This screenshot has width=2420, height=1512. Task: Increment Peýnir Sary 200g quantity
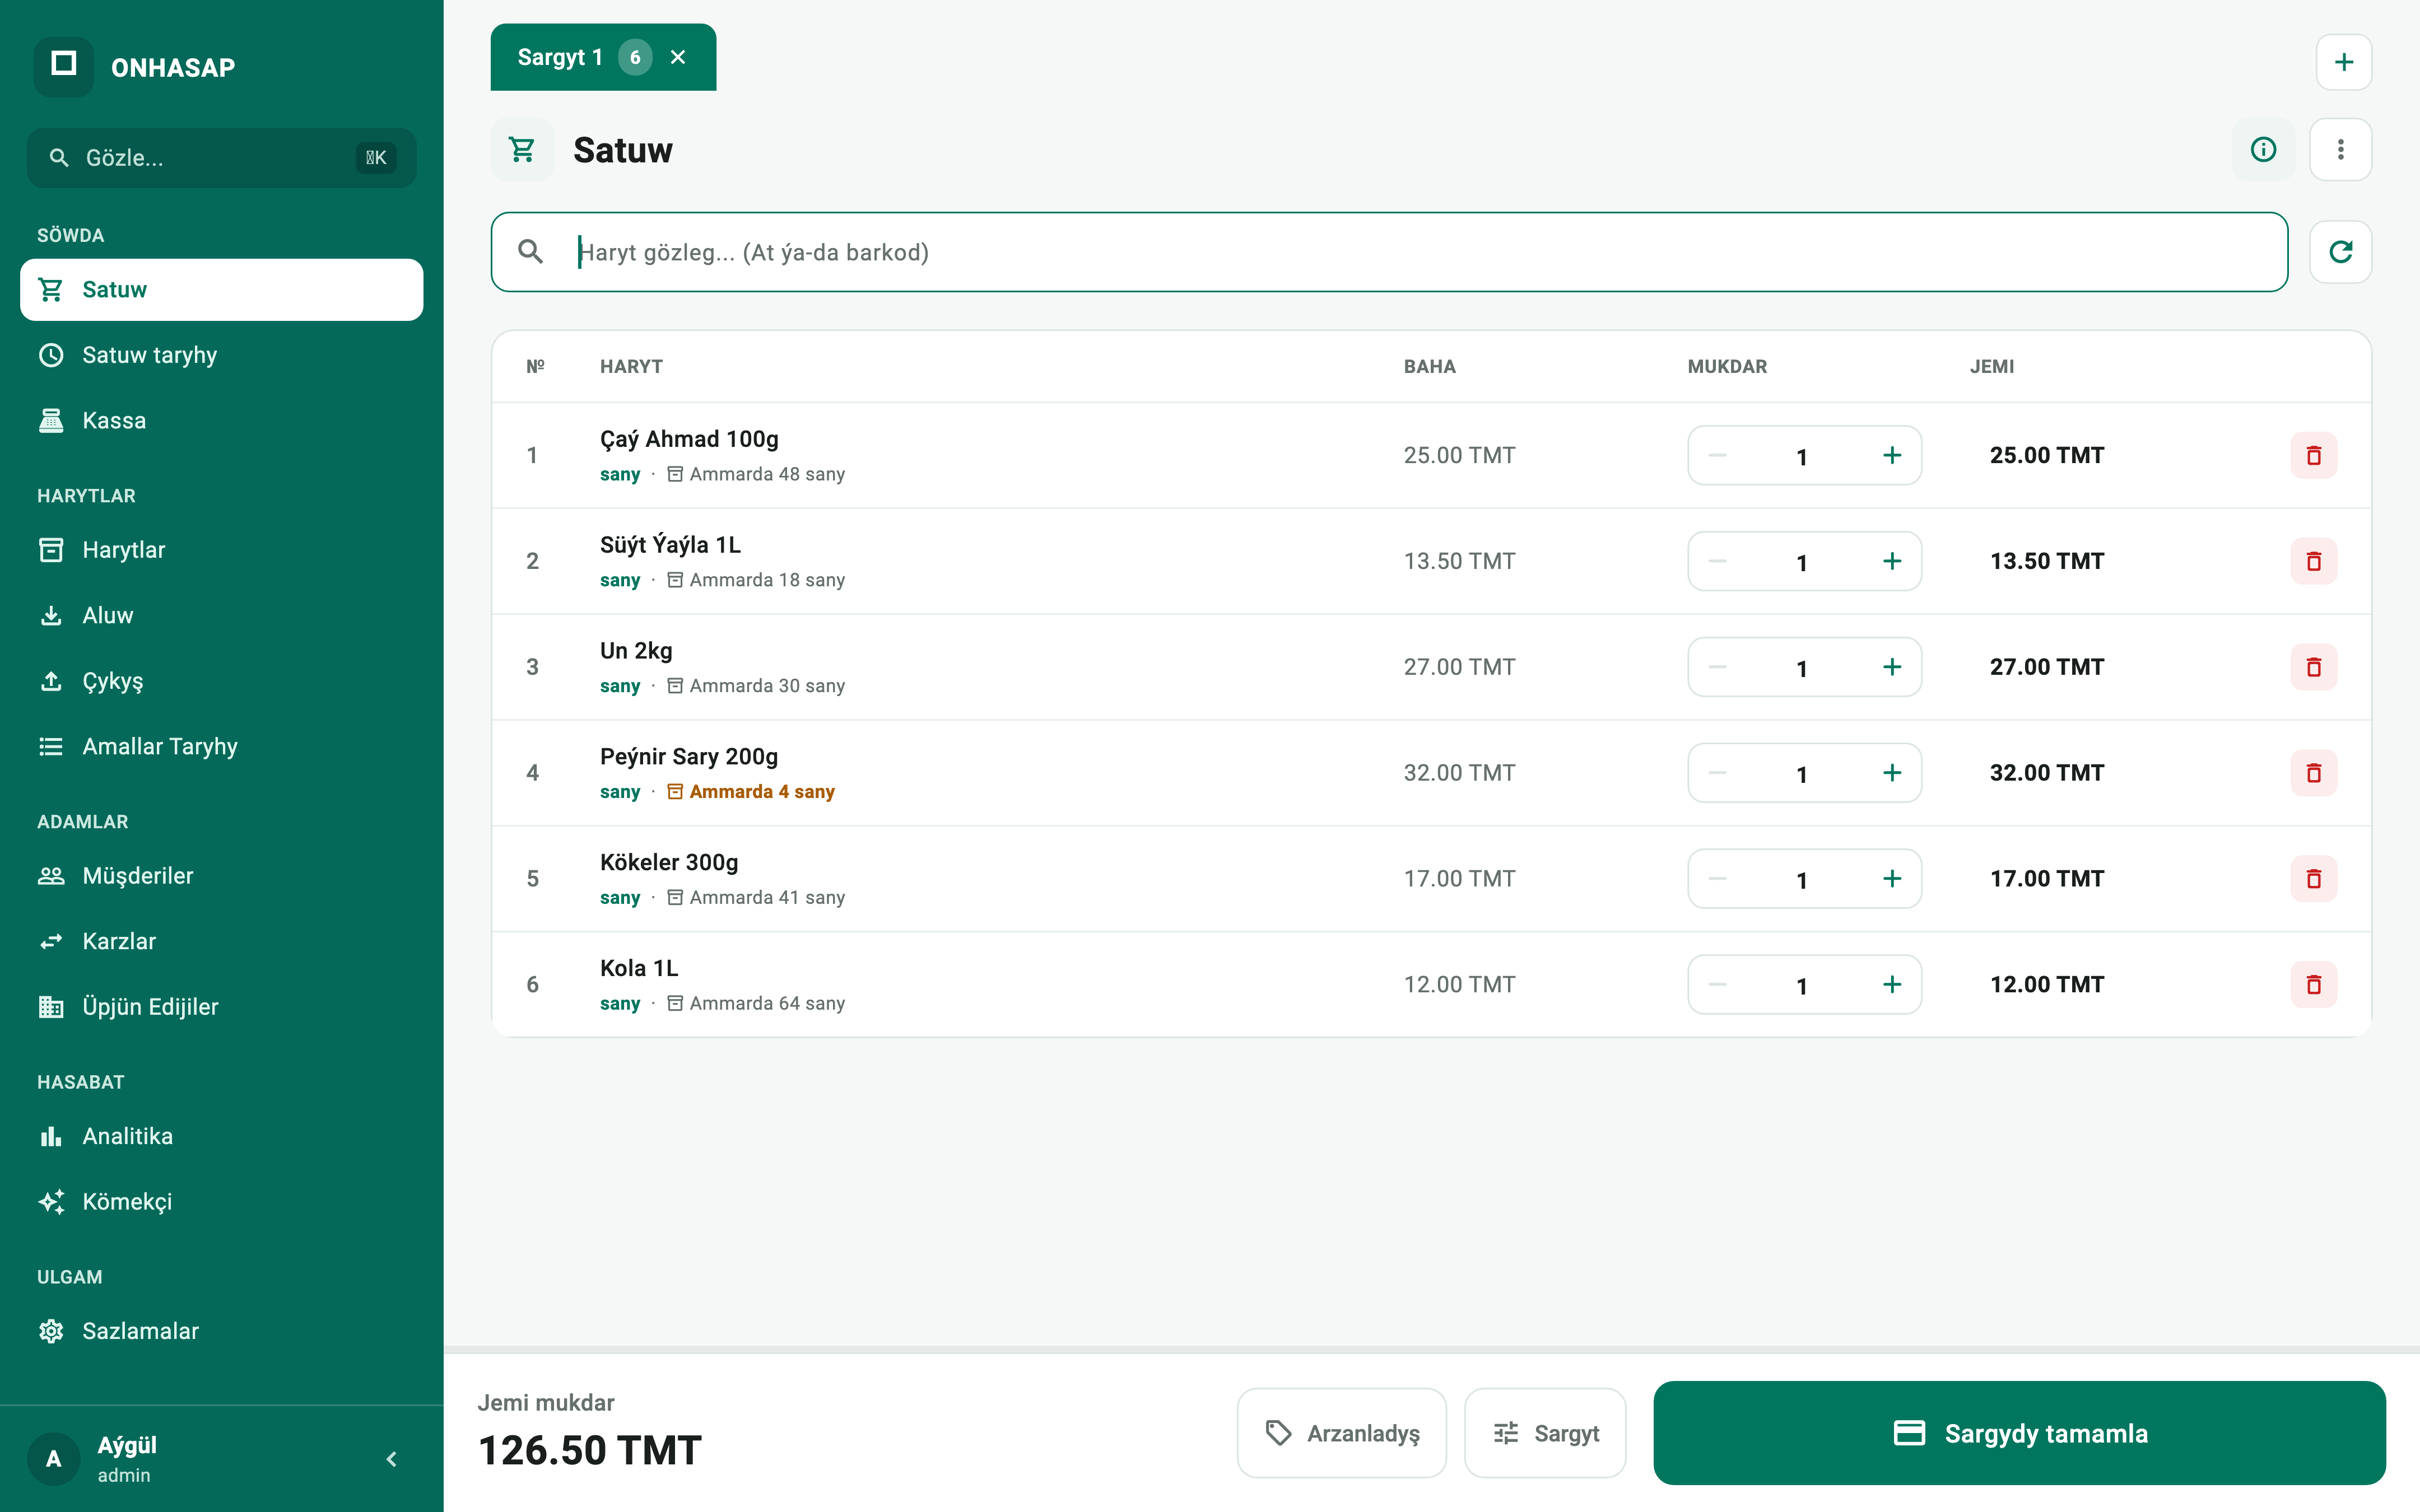[1892, 773]
